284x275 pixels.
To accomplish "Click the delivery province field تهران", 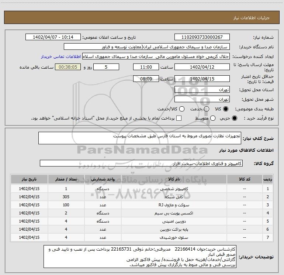I will 202,90.
